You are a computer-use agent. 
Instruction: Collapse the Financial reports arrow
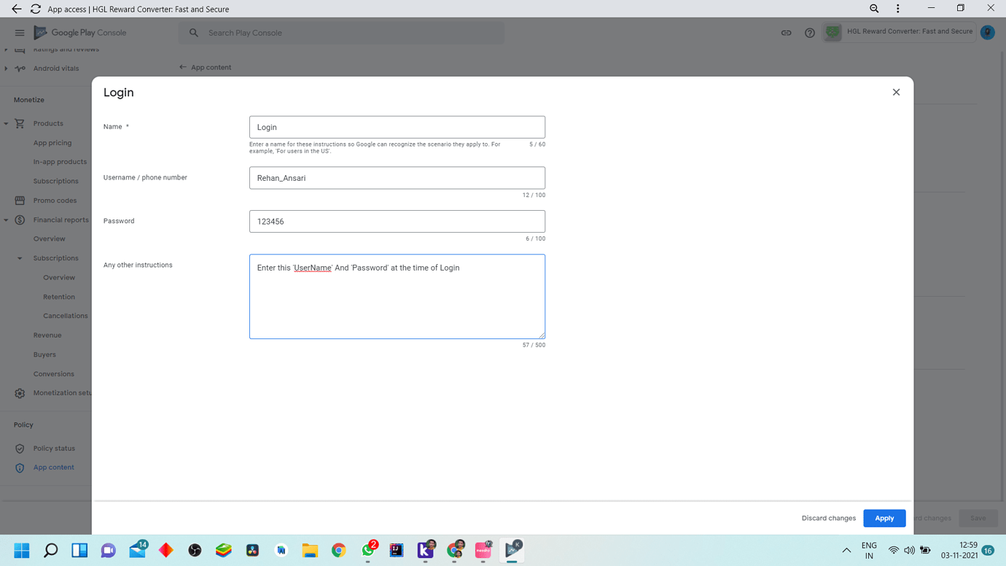(x=6, y=220)
